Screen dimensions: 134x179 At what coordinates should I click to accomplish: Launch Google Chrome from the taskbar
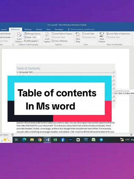[40, 140]
